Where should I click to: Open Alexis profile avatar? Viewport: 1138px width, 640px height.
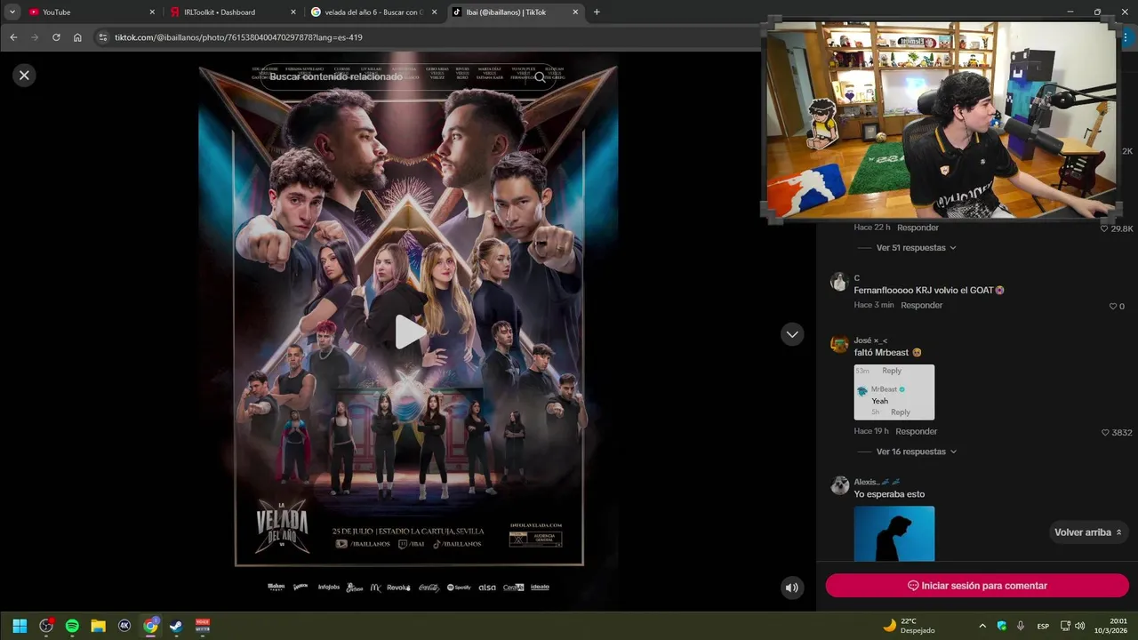839,485
